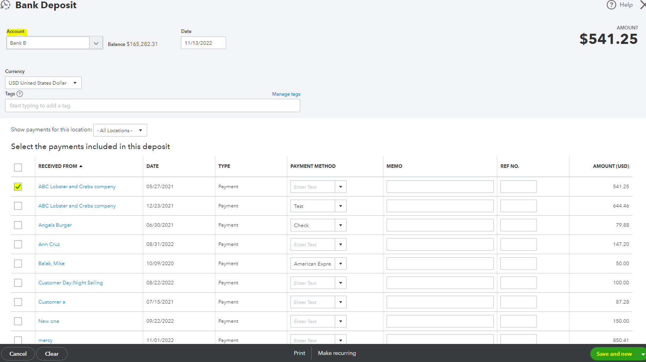Open the Balak, Mike customer link

tap(51, 264)
